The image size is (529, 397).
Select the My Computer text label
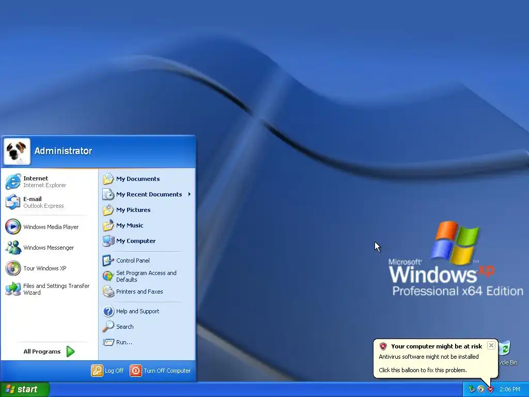136,241
